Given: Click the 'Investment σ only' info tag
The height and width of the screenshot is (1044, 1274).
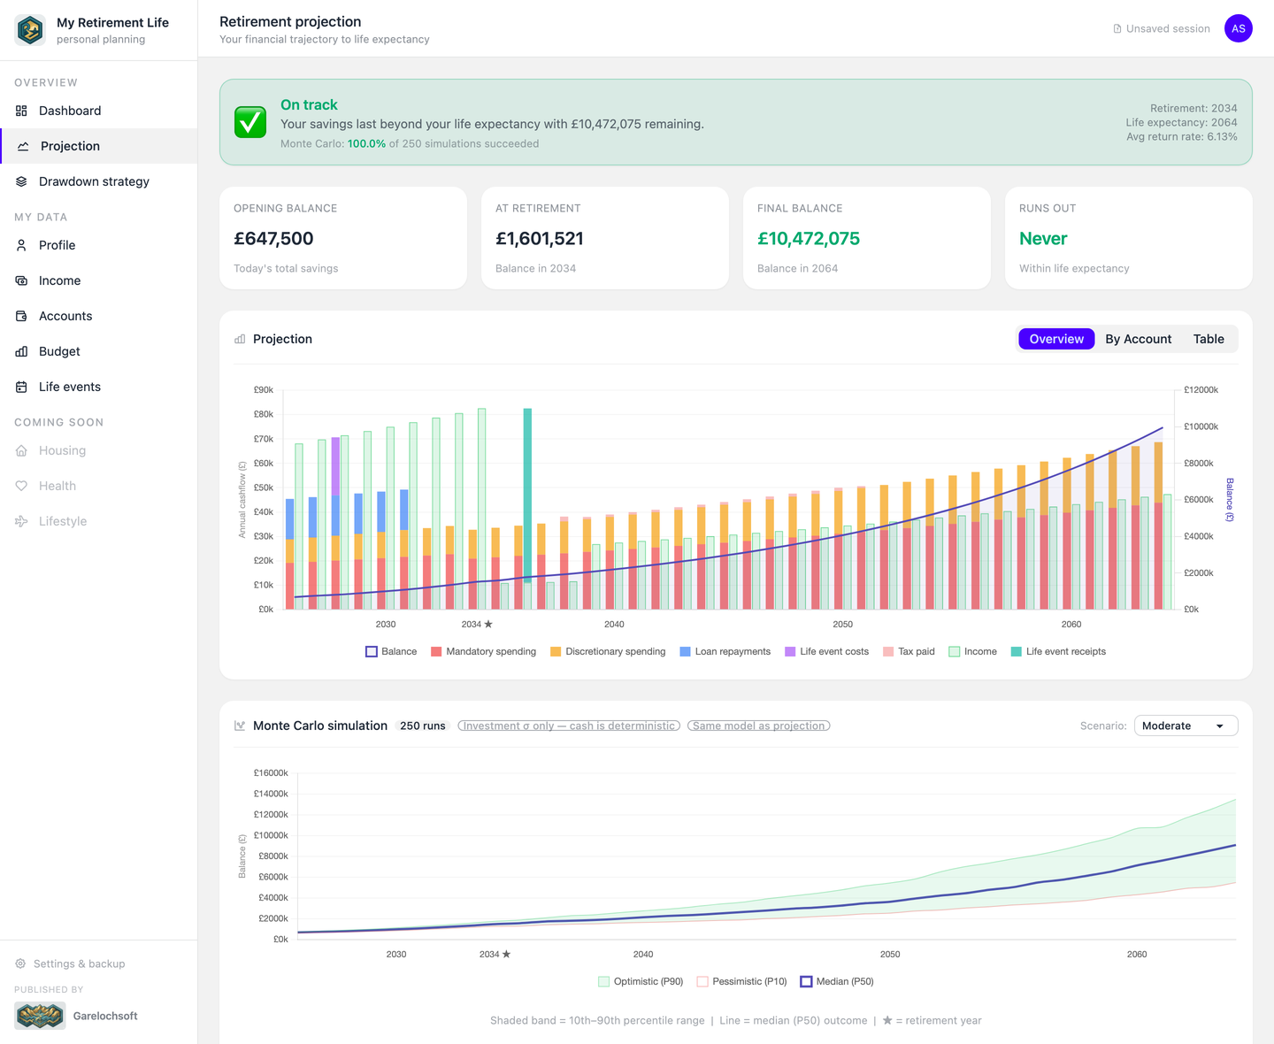Looking at the screenshot, I should (x=569, y=725).
